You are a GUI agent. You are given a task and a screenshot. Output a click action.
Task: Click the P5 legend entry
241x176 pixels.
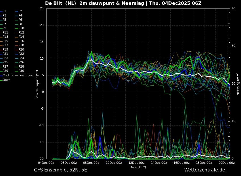3,20
